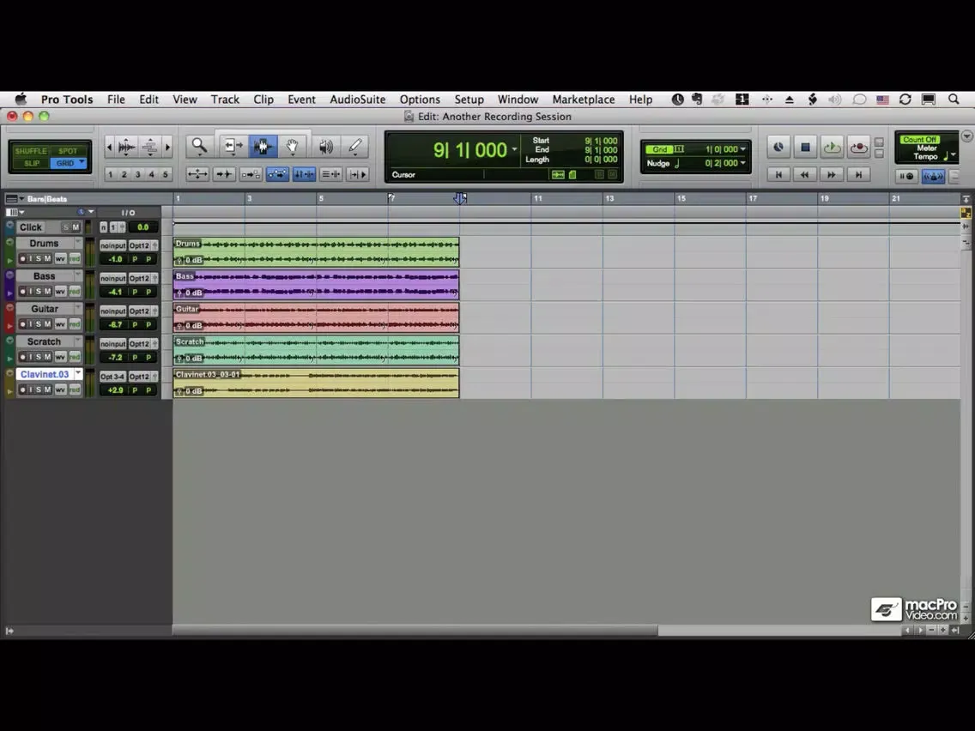Mute the Click track
The image size is (975, 731).
tap(76, 227)
